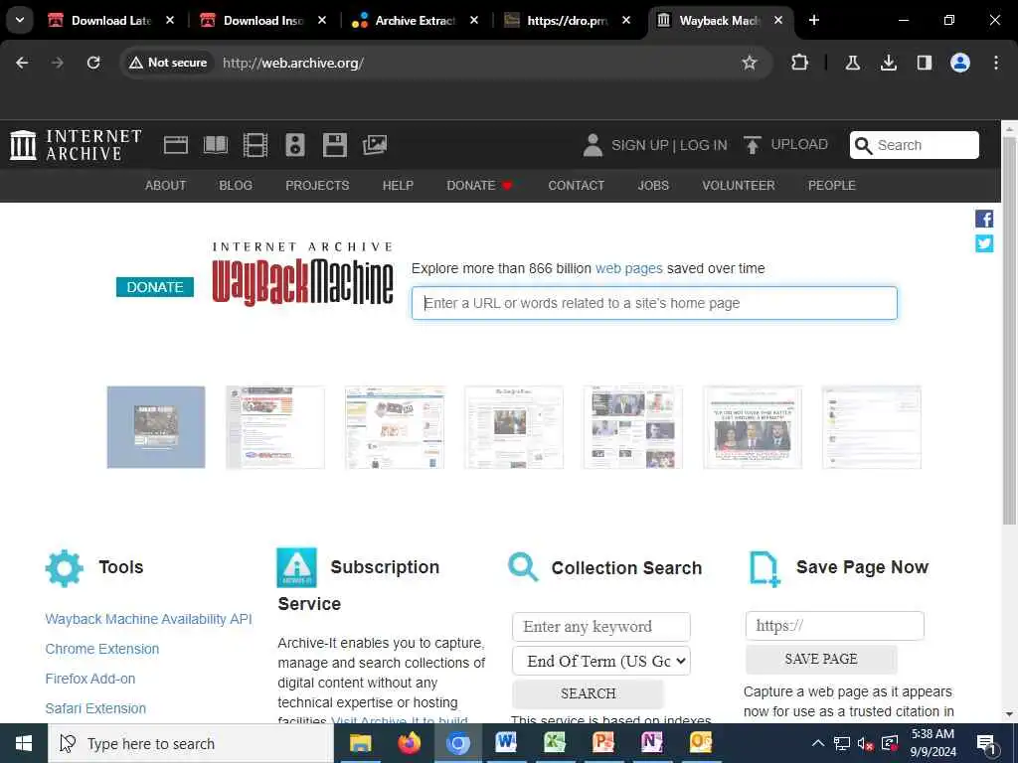Open the Texts (open book) icon
The height and width of the screenshot is (763, 1018).
point(216,145)
